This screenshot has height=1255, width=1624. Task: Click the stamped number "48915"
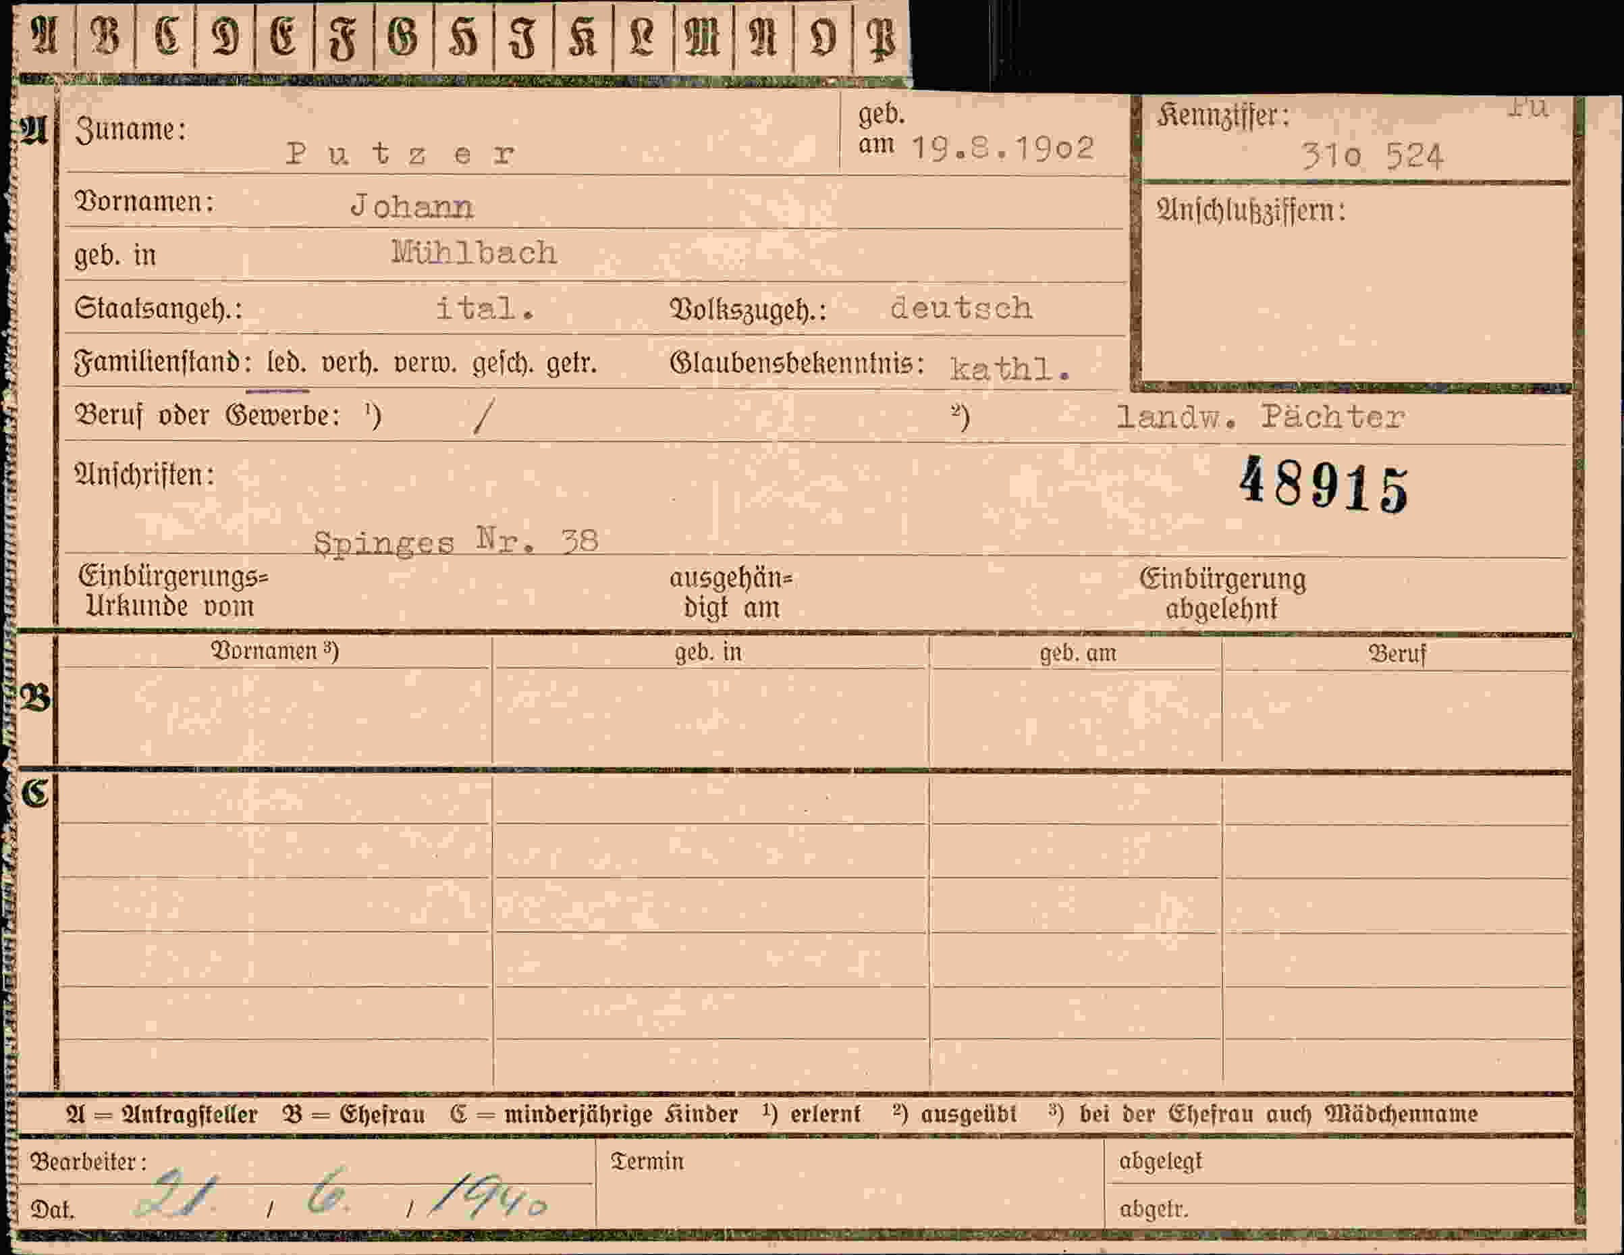pos(1324,485)
